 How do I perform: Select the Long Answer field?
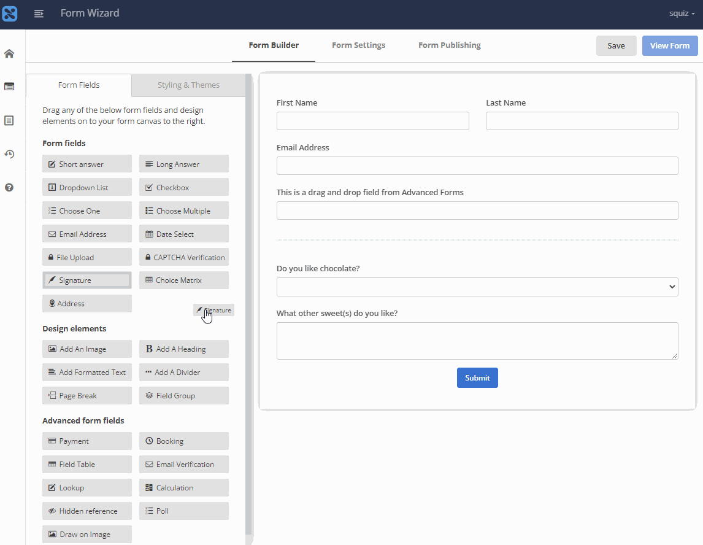coord(184,164)
